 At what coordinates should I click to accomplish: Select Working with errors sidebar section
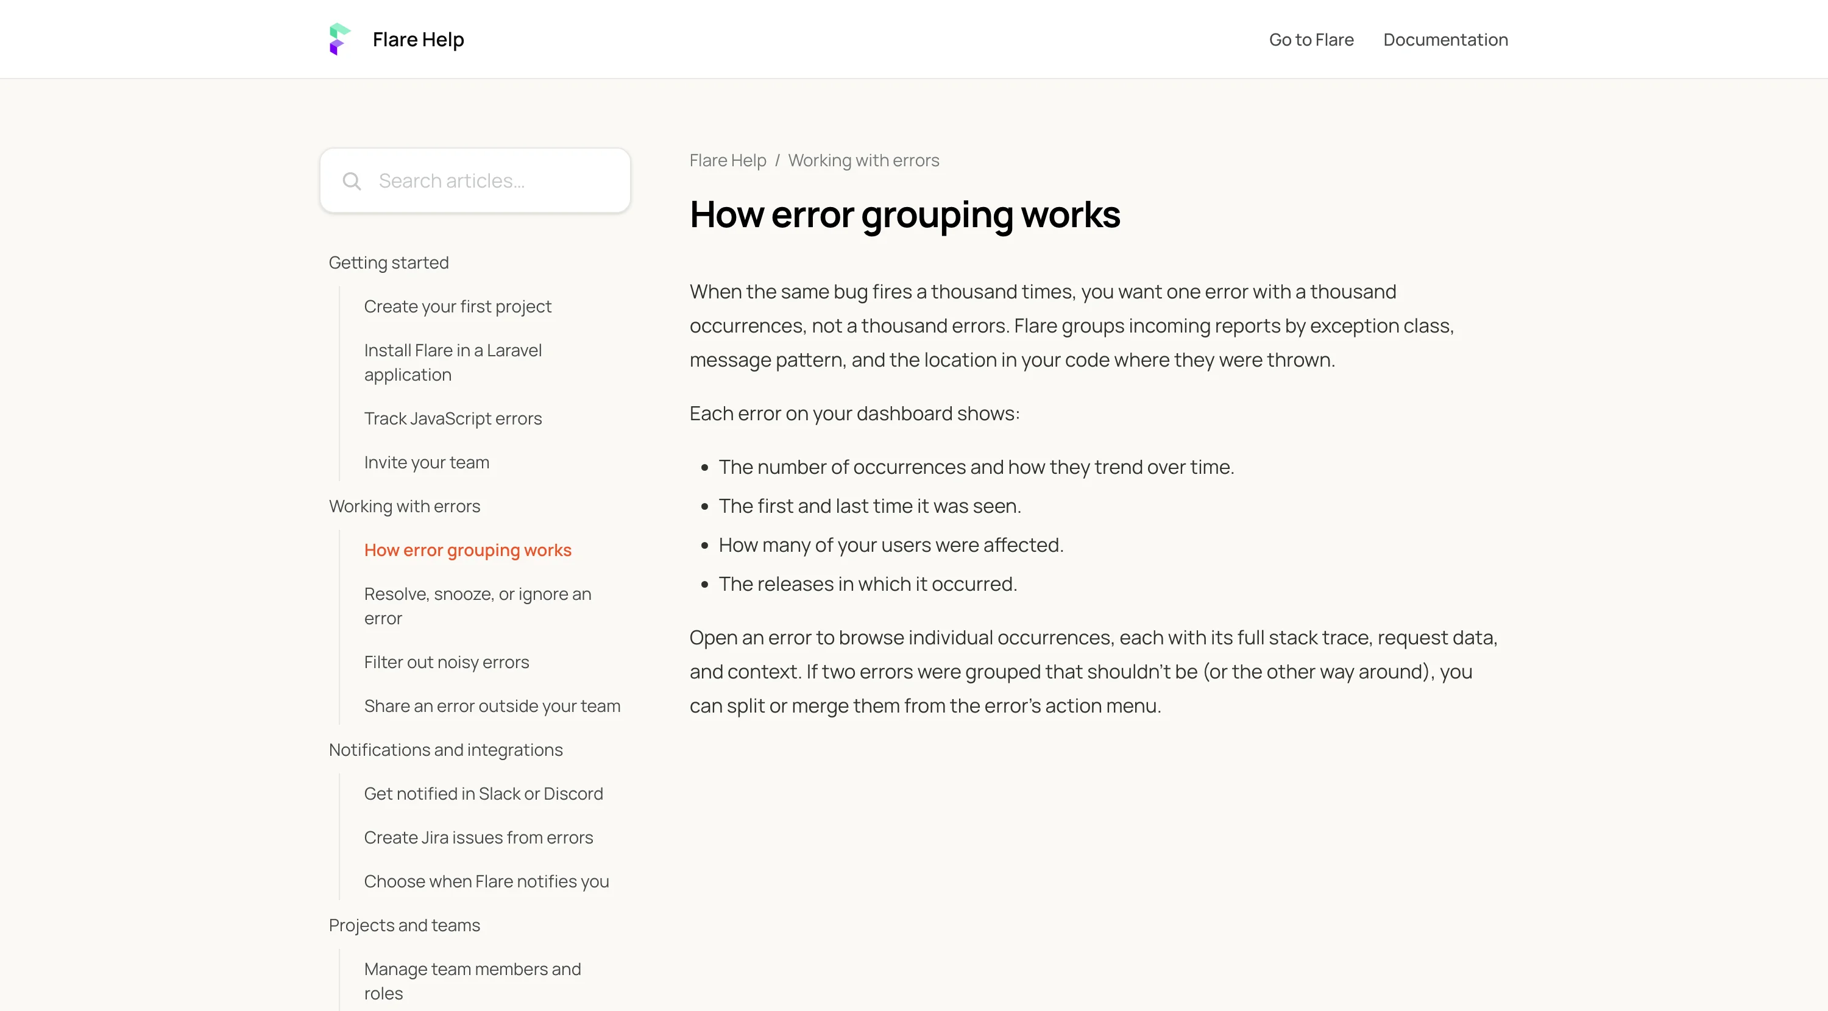coord(404,507)
